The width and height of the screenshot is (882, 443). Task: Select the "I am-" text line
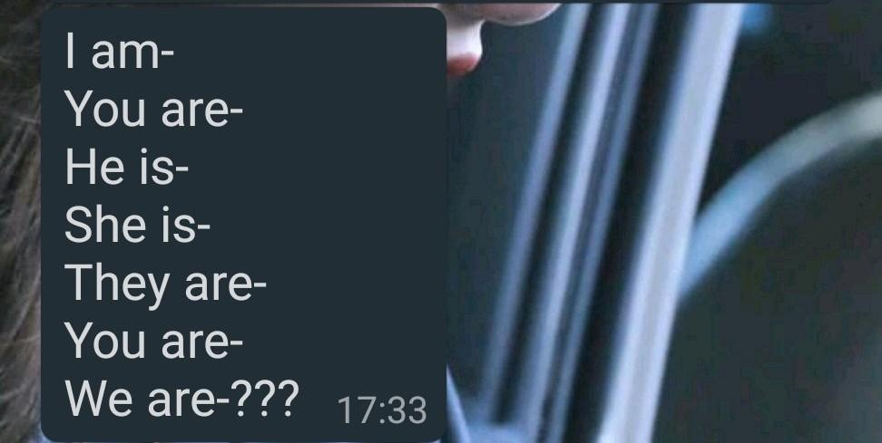(x=120, y=52)
